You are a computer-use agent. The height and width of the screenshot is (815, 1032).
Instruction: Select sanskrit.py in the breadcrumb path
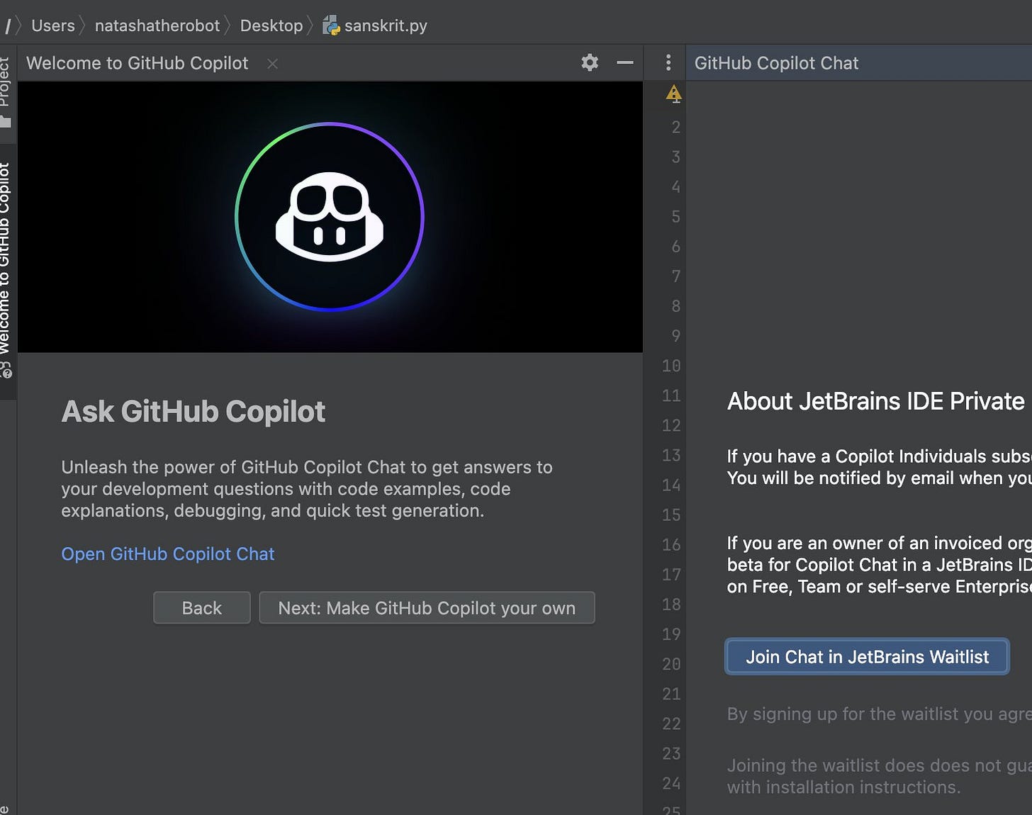386,26
